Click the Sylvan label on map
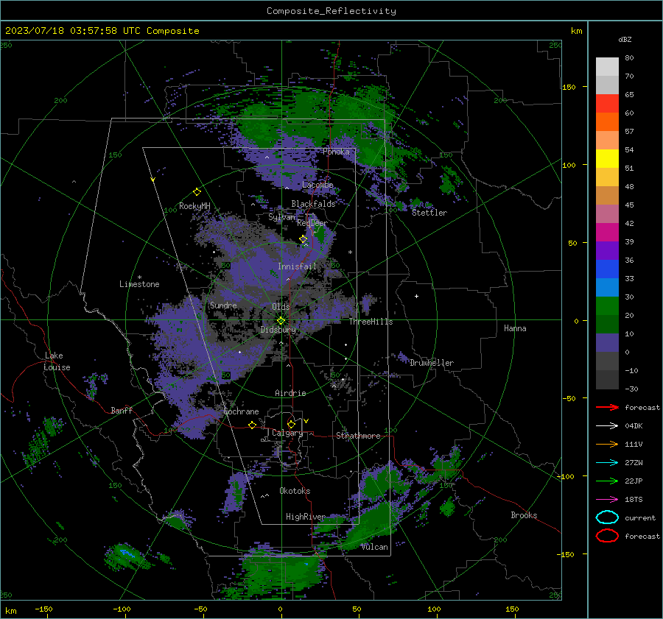The height and width of the screenshot is (619, 663). pos(281,217)
